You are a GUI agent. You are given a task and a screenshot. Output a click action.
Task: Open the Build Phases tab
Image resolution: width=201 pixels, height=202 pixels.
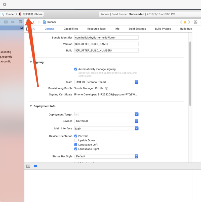click(x=163, y=29)
